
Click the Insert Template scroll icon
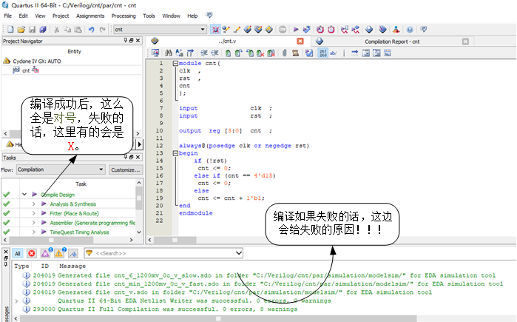tap(295, 53)
